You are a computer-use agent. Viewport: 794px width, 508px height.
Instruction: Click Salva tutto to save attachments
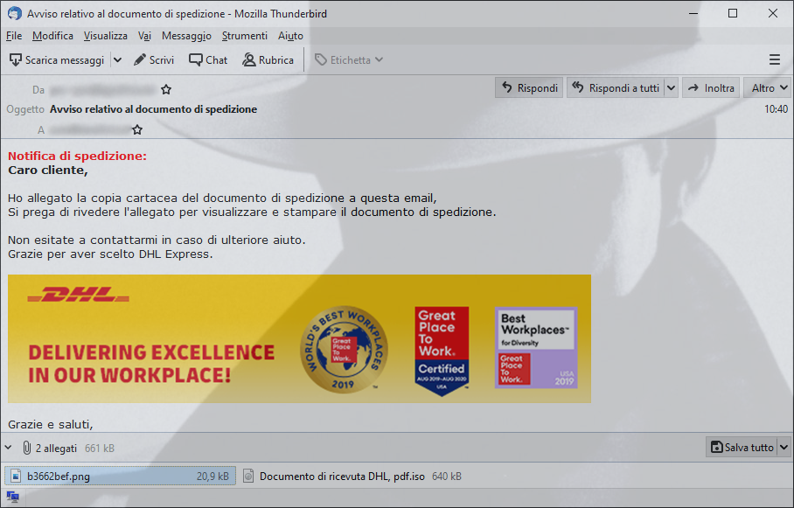tap(742, 447)
